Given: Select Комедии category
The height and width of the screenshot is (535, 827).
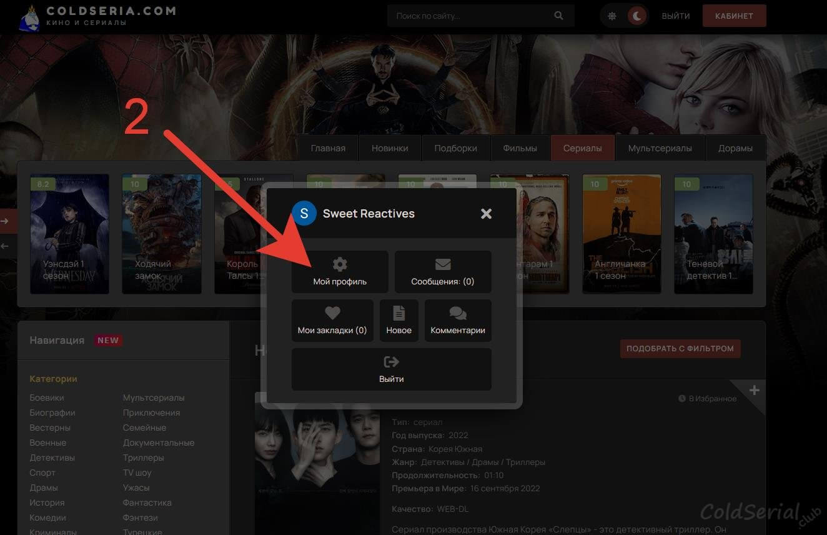Looking at the screenshot, I should click(47, 517).
